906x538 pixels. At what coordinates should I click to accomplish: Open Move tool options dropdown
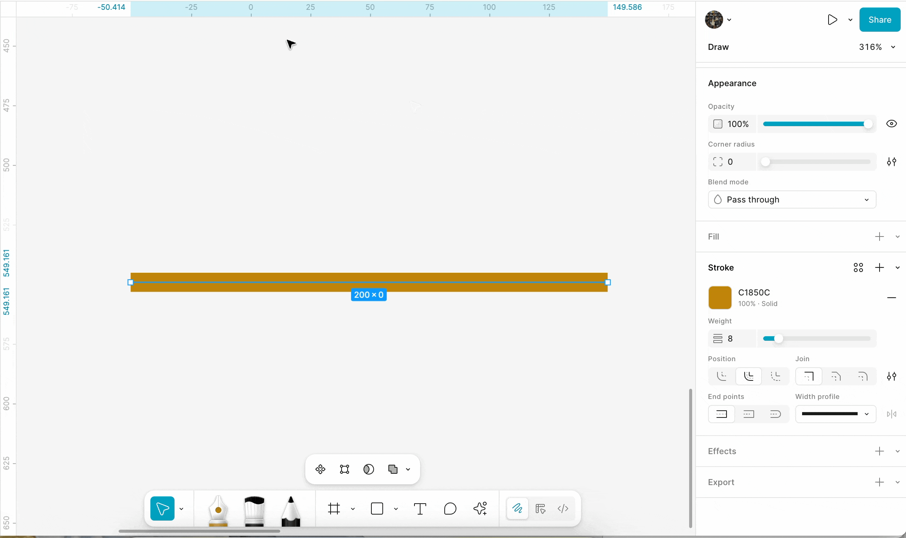(x=181, y=509)
